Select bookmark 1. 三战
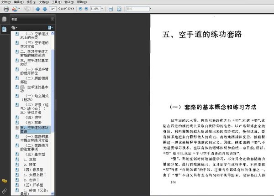 click(30, 160)
